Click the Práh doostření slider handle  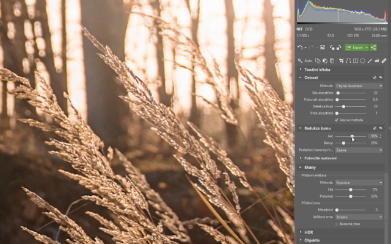point(337,113)
